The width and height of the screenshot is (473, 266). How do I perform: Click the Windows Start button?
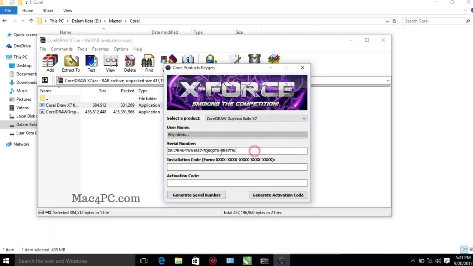pos(6,261)
